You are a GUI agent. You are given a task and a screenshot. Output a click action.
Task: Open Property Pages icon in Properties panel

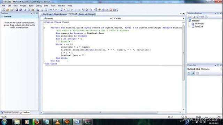(198, 73)
